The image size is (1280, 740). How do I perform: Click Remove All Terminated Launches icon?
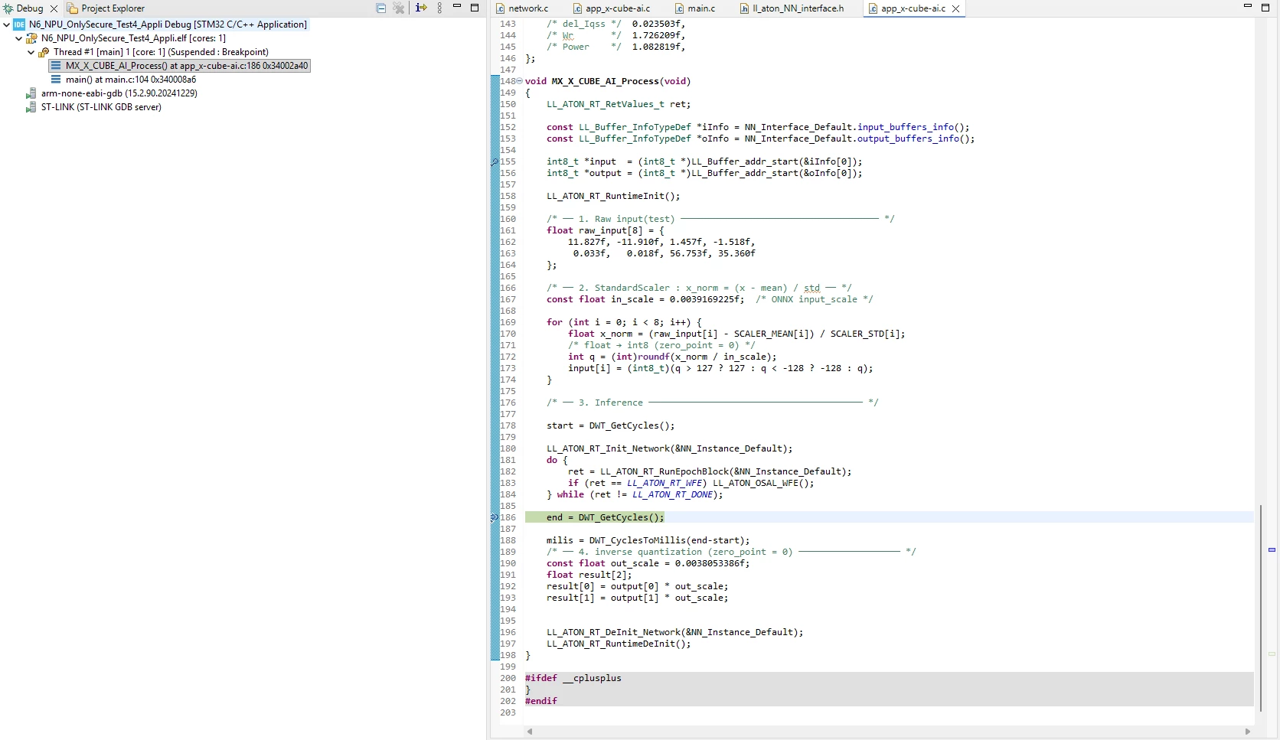click(x=399, y=8)
